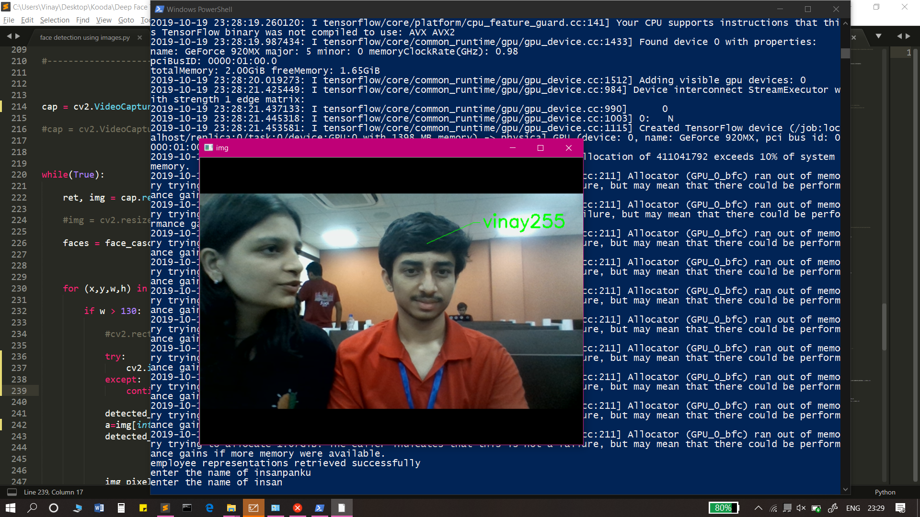Screen dimensions: 920x517
Task: Open Microsoft Edge from taskbar
Action: 209,508
